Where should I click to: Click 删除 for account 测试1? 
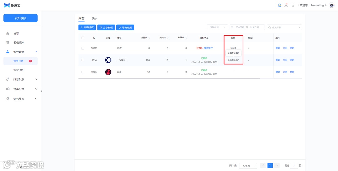point(292,48)
